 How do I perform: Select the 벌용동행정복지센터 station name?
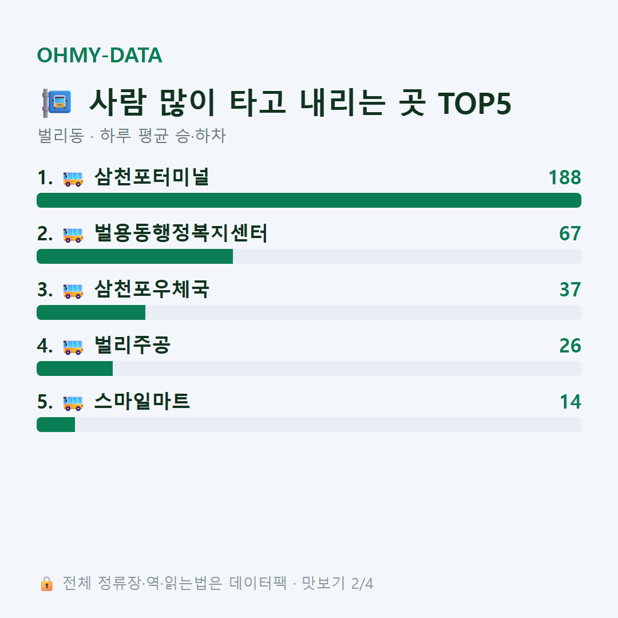point(181,233)
